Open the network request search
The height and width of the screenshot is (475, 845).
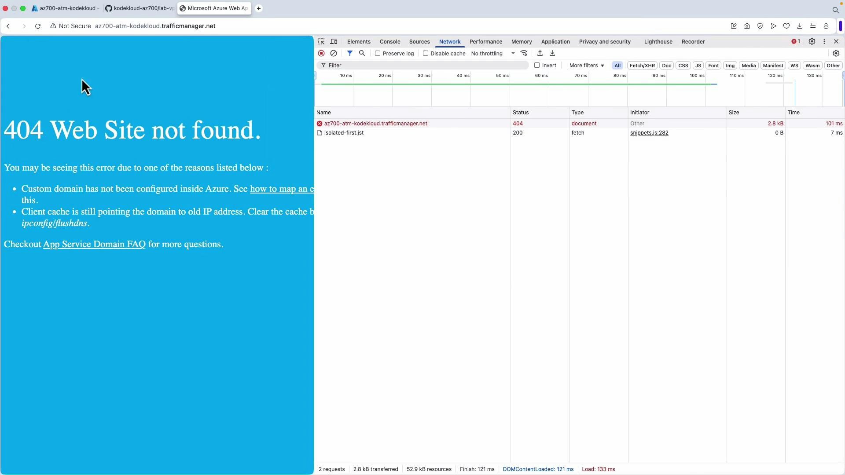362,53
